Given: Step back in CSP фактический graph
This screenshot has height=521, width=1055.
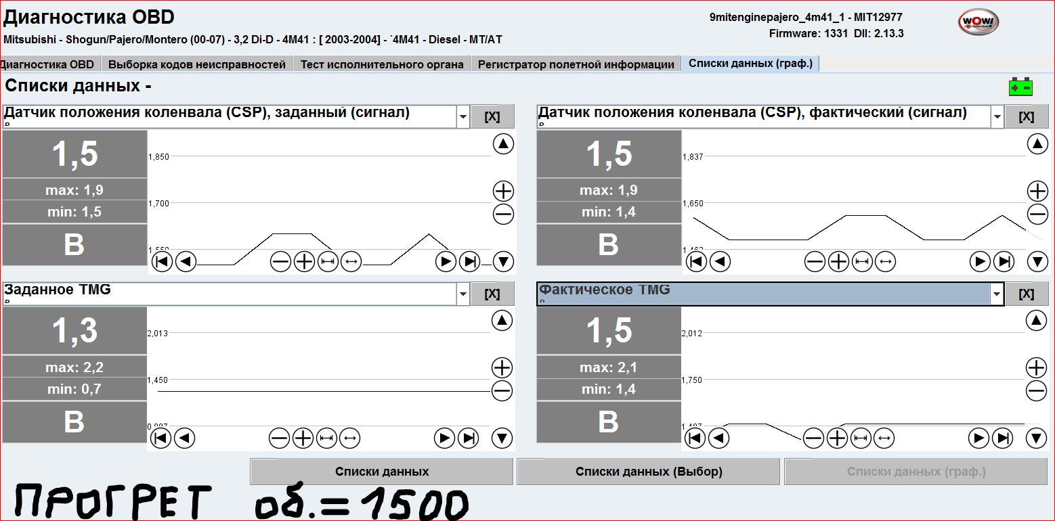Looking at the screenshot, I should 720,261.
